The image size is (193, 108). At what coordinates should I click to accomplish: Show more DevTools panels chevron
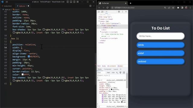click(x=106, y=12)
